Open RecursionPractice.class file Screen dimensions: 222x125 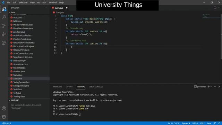[24, 43]
